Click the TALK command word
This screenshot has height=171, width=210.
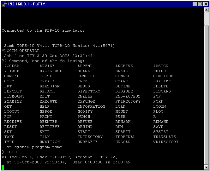[45, 137]
